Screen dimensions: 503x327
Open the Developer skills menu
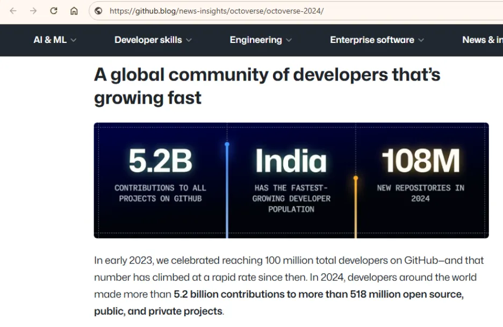pyautogui.click(x=153, y=40)
